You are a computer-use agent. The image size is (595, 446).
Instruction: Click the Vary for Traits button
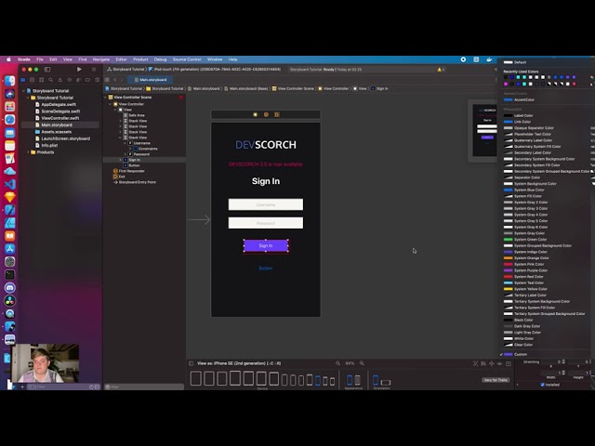tap(496, 380)
